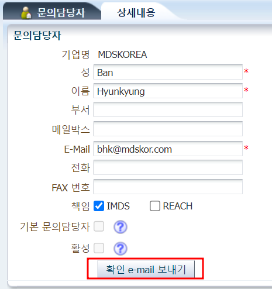Click into the empty 부서 field
272x289 pixels.
(x=168, y=109)
